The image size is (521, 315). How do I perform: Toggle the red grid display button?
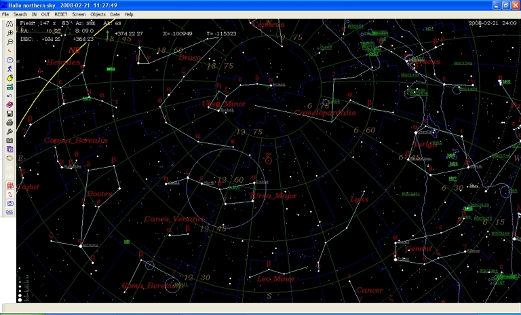click(x=9, y=185)
